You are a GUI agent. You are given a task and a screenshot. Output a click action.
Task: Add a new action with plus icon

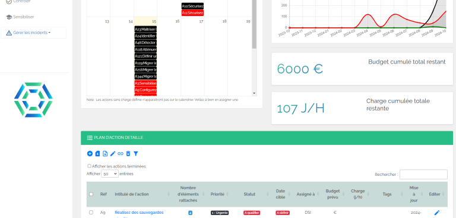(x=90, y=154)
